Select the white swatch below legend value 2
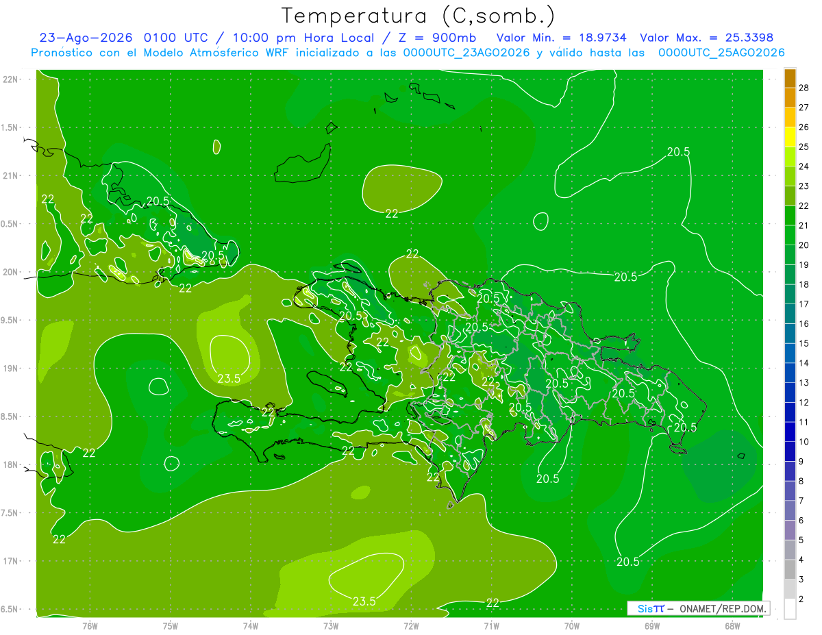The image size is (822, 635). coord(790,609)
